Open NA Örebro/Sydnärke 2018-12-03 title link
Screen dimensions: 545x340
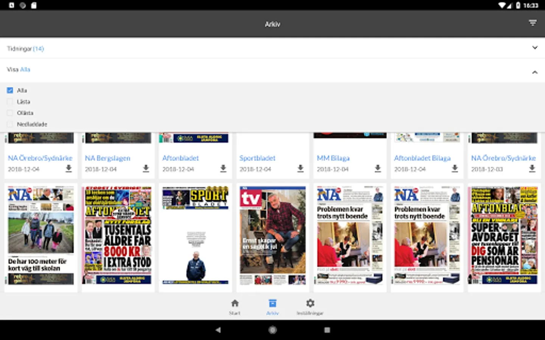tap(503, 158)
